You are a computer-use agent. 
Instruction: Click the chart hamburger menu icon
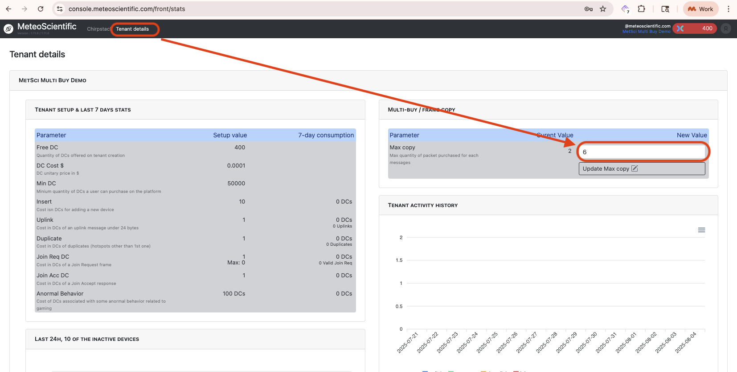[x=701, y=230]
